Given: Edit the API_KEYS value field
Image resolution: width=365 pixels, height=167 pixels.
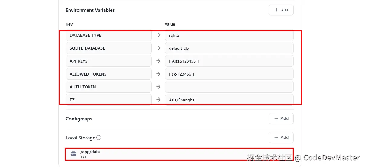Looking at the screenshot, I should coord(229,61).
